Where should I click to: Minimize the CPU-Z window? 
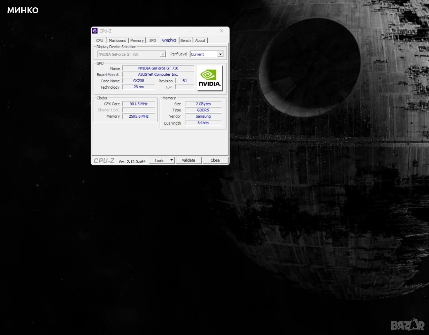tap(190, 31)
